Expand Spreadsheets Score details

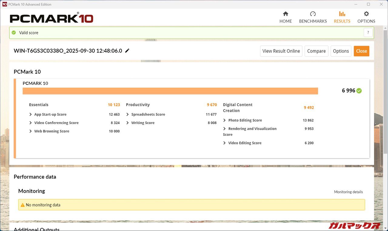[128, 114]
